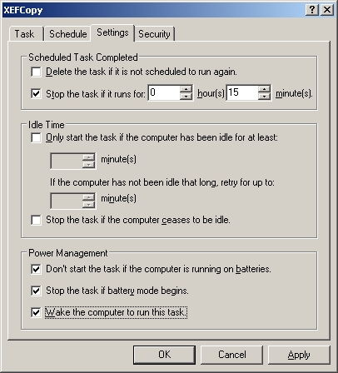Uncheck Stop the task if it runs for

(x=36, y=93)
